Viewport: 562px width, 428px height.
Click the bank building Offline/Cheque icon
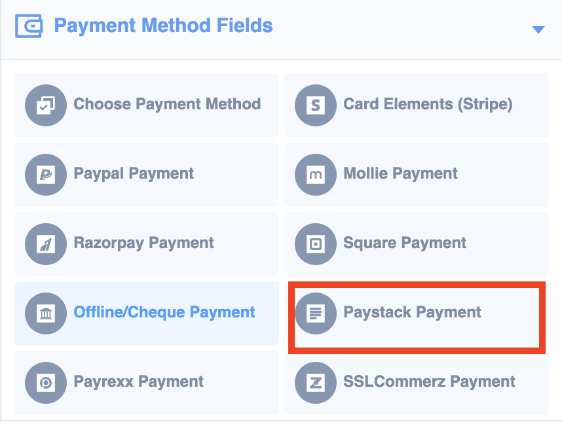(x=45, y=313)
